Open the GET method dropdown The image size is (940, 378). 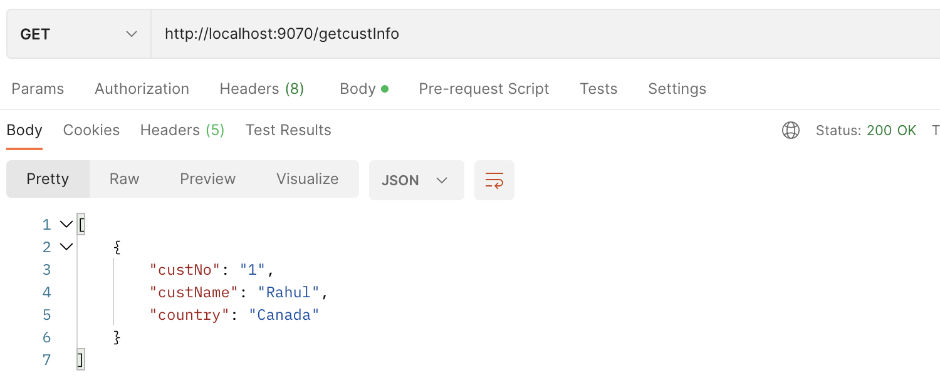79,34
